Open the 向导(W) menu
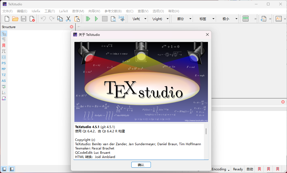Viewport: 287px width, 173px height. [x=94, y=11]
